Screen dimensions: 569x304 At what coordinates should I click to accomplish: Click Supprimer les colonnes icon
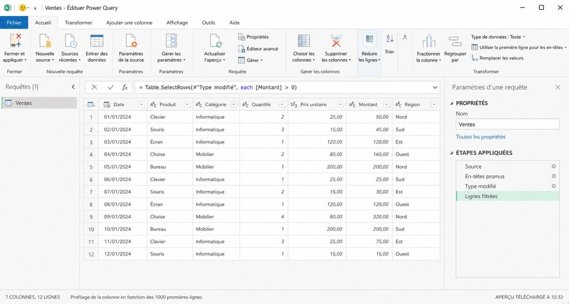pyautogui.click(x=336, y=40)
